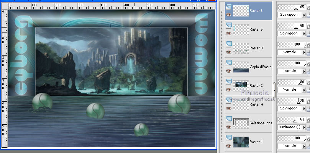Toggle the eye of Copia diRaster layer
This screenshot has width=310, height=153.
[x=228, y=71]
